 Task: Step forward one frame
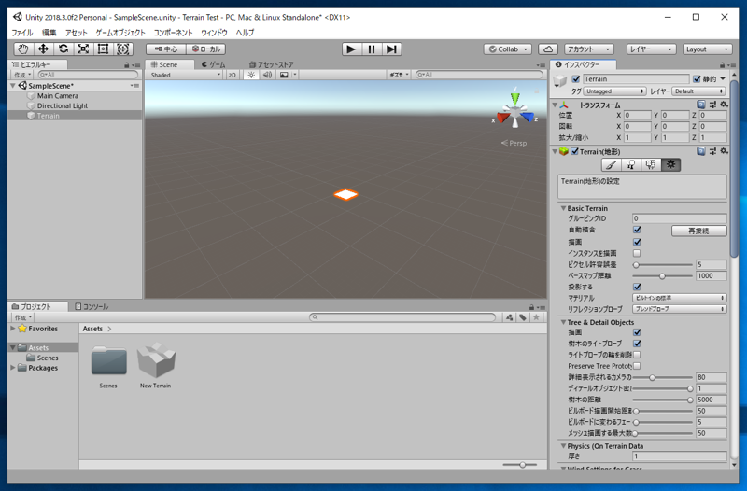[x=391, y=49]
